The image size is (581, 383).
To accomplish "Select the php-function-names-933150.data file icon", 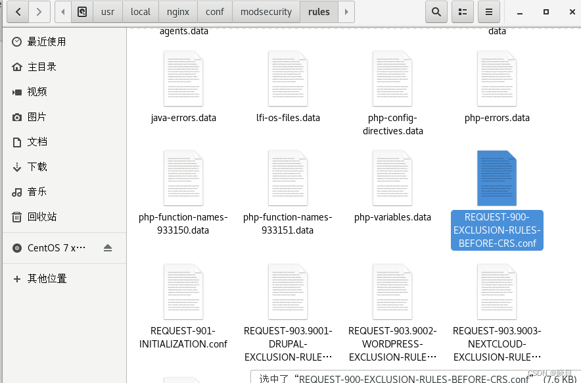I will point(183,178).
